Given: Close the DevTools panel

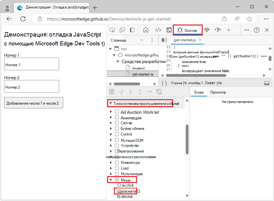Looking at the screenshot, I should coord(267,30).
